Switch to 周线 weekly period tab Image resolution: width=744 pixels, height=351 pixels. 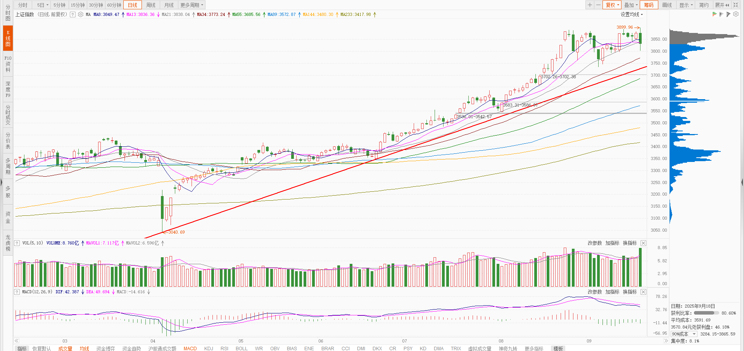[151, 5]
